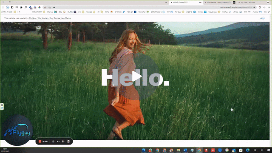This screenshot has width=272, height=153.
Task: Open the CHBAPURIM bookmark
Action: pyautogui.click(x=39, y=12)
